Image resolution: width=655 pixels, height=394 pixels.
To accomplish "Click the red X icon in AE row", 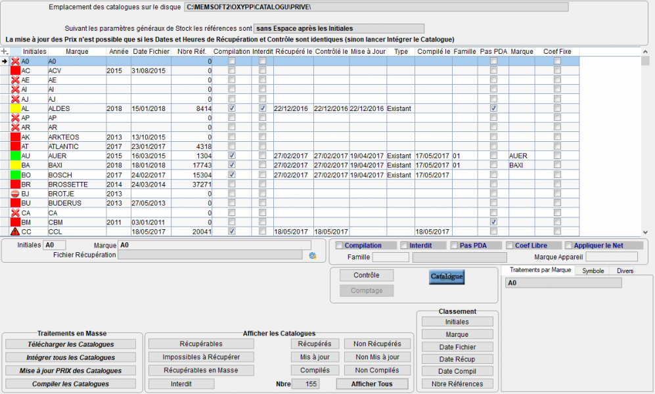I will pos(16,80).
